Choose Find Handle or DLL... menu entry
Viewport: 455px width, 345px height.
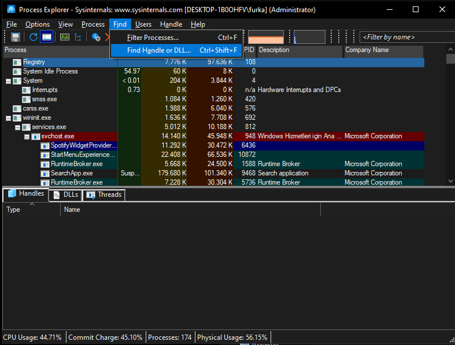(176, 50)
